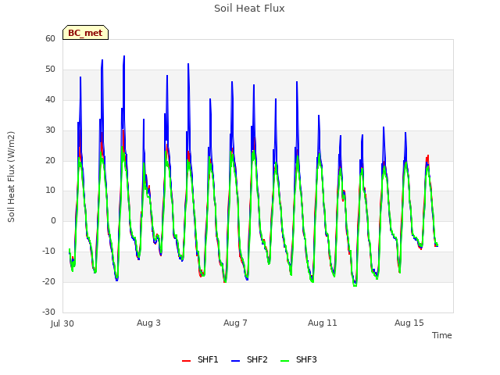Click the '30' y-axis tick label

tap(50, 130)
